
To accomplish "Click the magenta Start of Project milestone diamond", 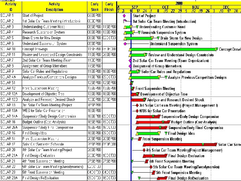I will [124, 16].
